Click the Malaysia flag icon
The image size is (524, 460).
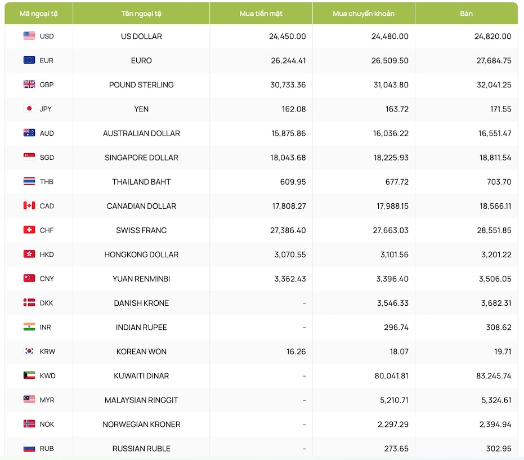pyautogui.click(x=29, y=400)
